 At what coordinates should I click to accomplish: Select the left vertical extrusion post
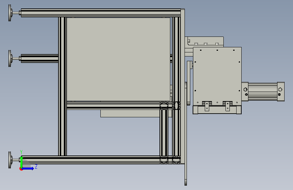pyautogui.click(x=63, y=87)
